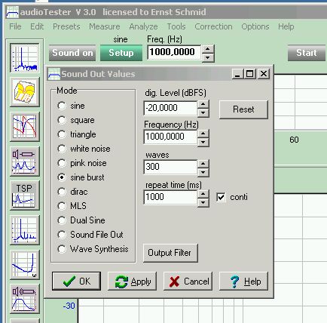Confirm with the OK button
The width and height of the screenshot is (327, 323).
[77, 281]
